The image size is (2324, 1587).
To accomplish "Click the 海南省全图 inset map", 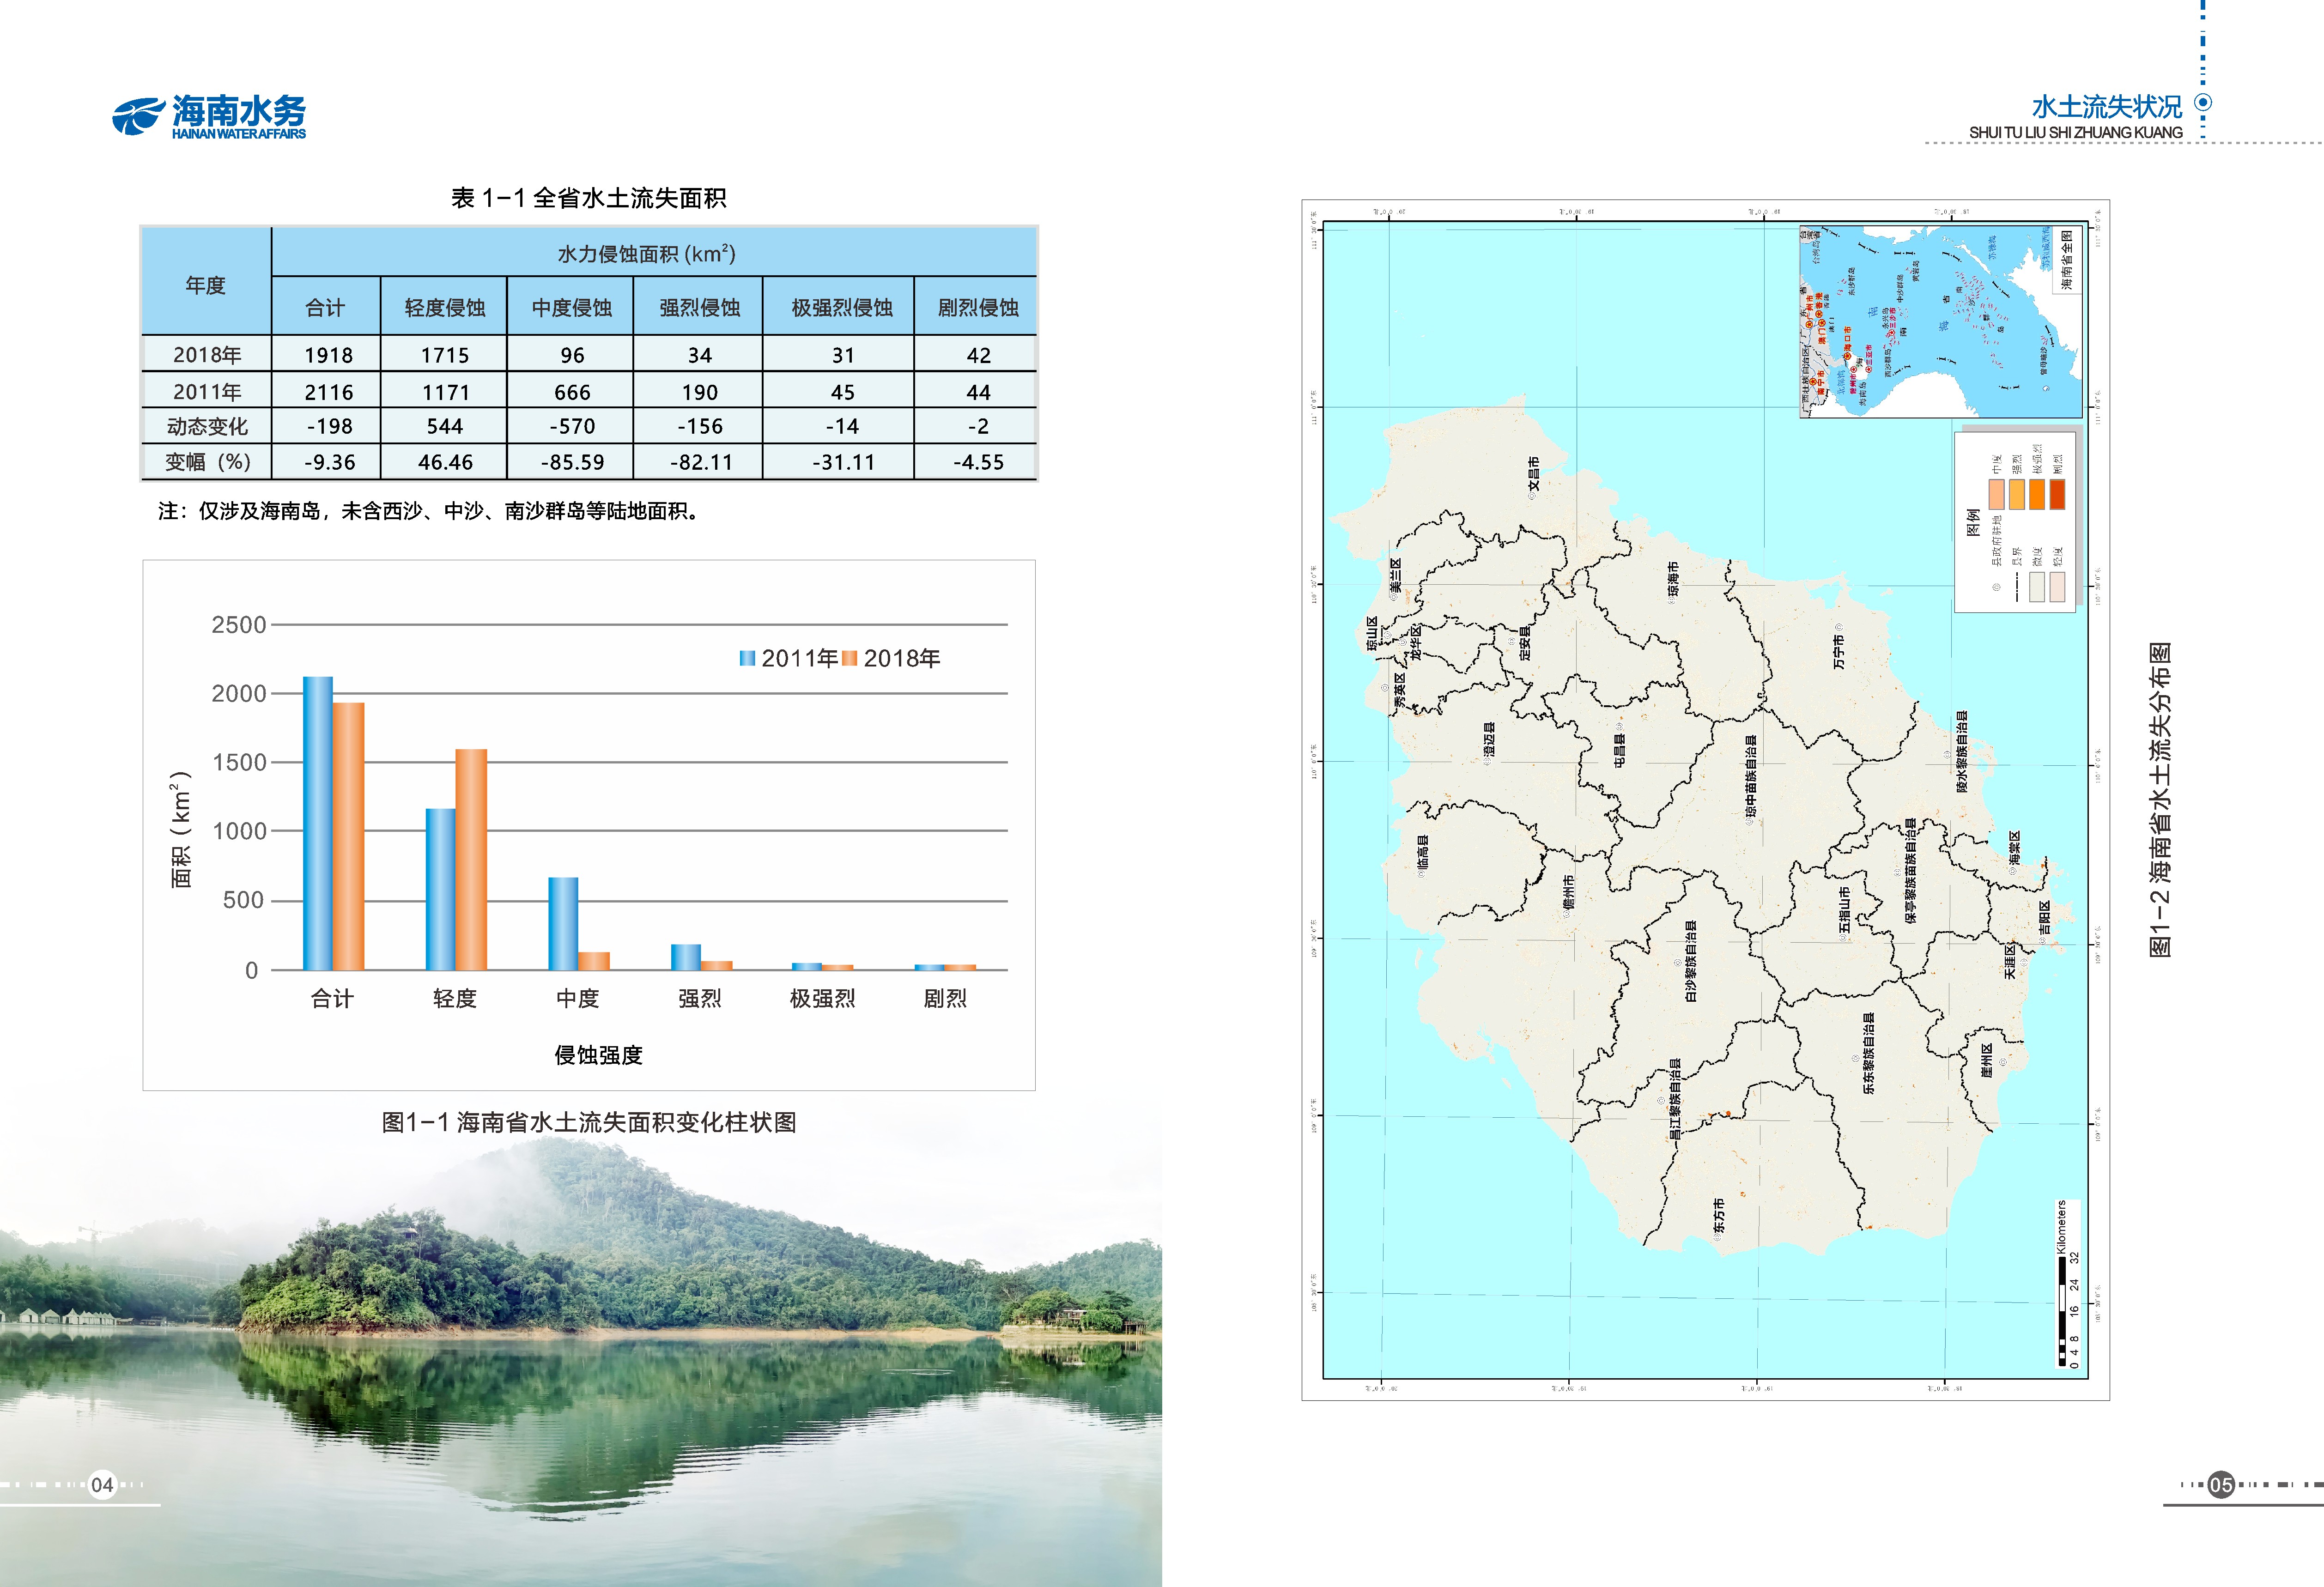I will (1940, 322).
